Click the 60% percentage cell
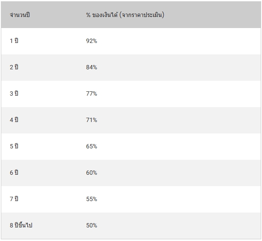The height and width of the screenshot is (241, 262). pos(91,173)
